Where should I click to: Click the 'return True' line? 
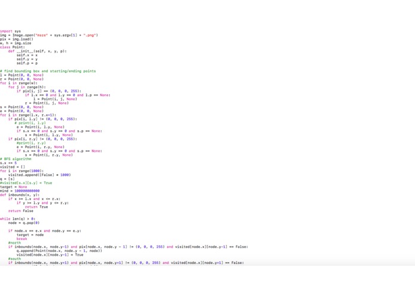click(x=36, y=207)
